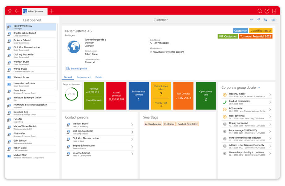Click the contact icon beside Waltraut Bruser in Contact persons
The width and height of the screenshot is (285, 186).
[x=68, y=125]
